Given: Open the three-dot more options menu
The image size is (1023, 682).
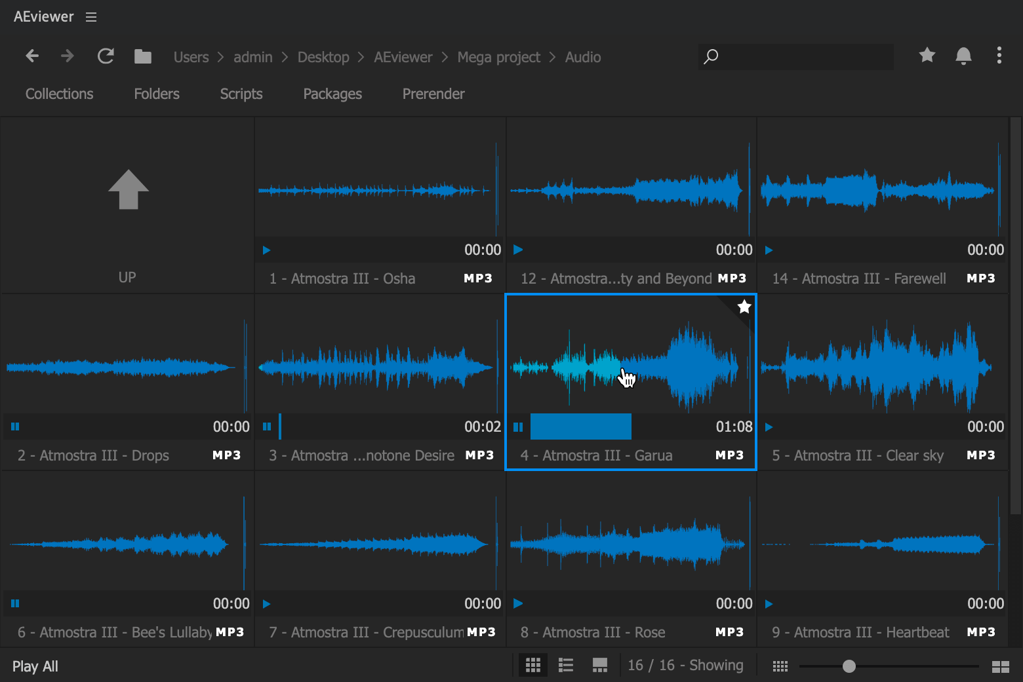Looking at the screenshot, I should tap(999, 55).
